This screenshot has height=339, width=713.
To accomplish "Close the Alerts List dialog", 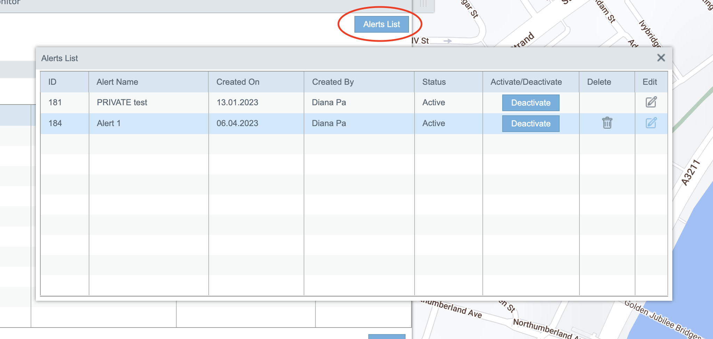I will click(x=661, y=58).
